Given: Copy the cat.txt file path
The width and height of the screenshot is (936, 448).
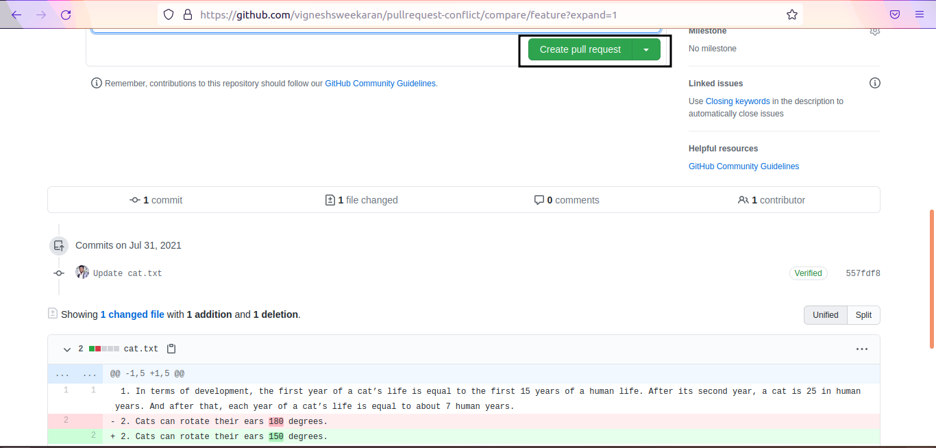Looking at the screenshot, I should (x=171, y=348).
